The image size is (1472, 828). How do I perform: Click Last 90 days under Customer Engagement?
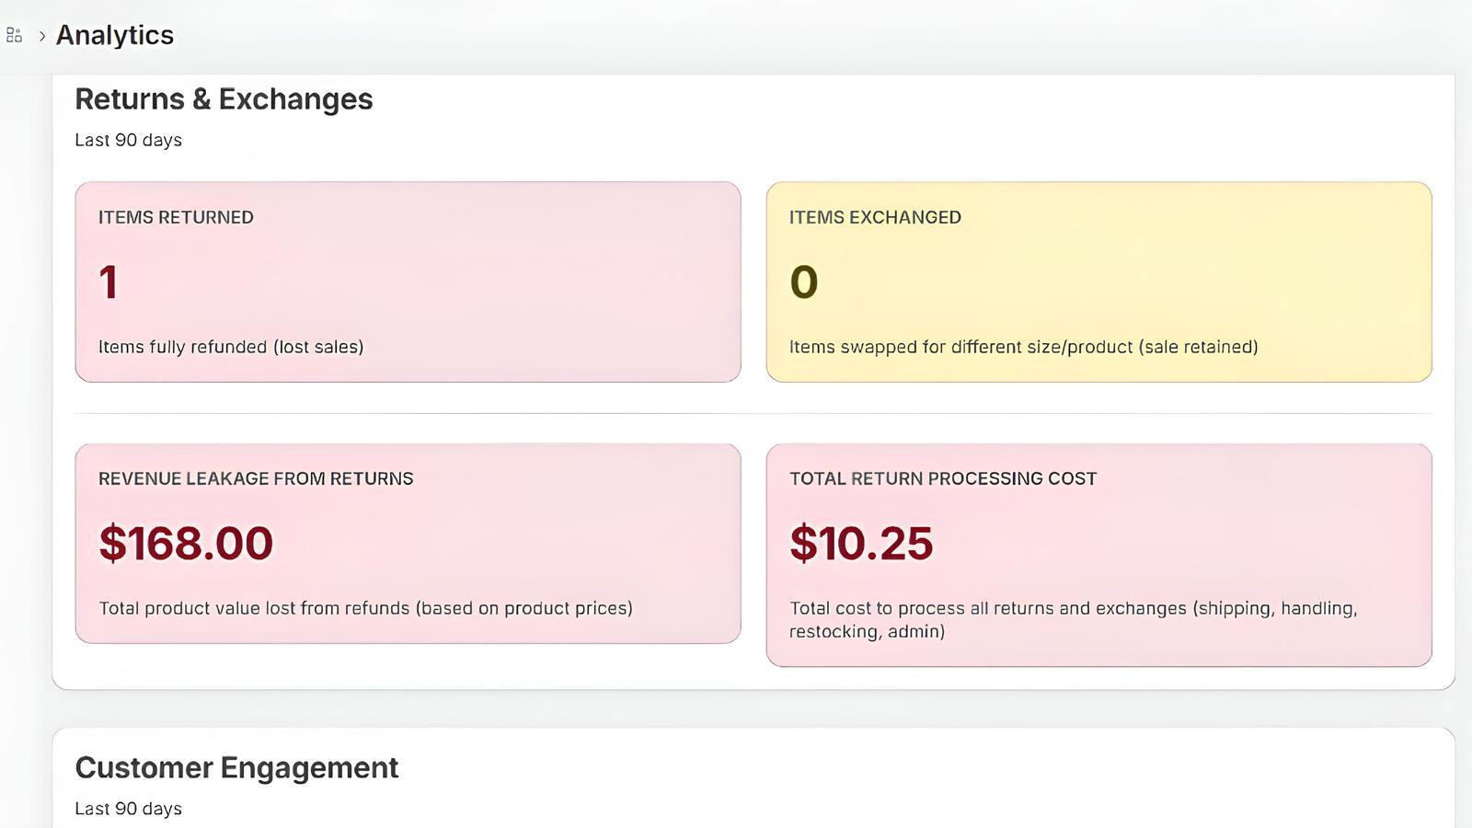point(129,808)
